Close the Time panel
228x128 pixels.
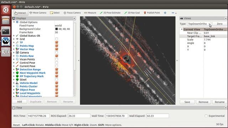pos(226,108)
